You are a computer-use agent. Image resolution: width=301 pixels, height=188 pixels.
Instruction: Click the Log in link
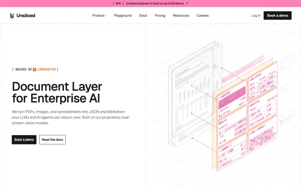click(256, 15)
